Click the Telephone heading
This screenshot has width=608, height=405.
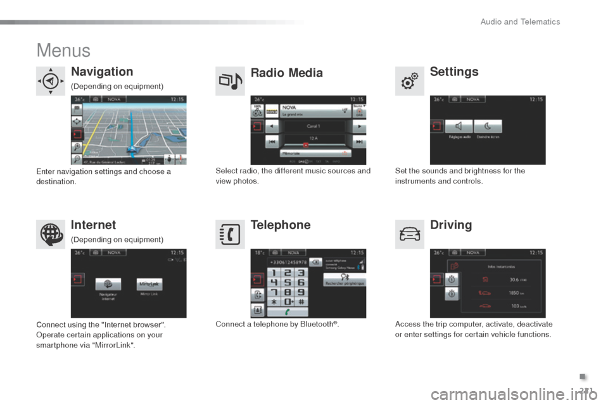click(x=281, y=225)
